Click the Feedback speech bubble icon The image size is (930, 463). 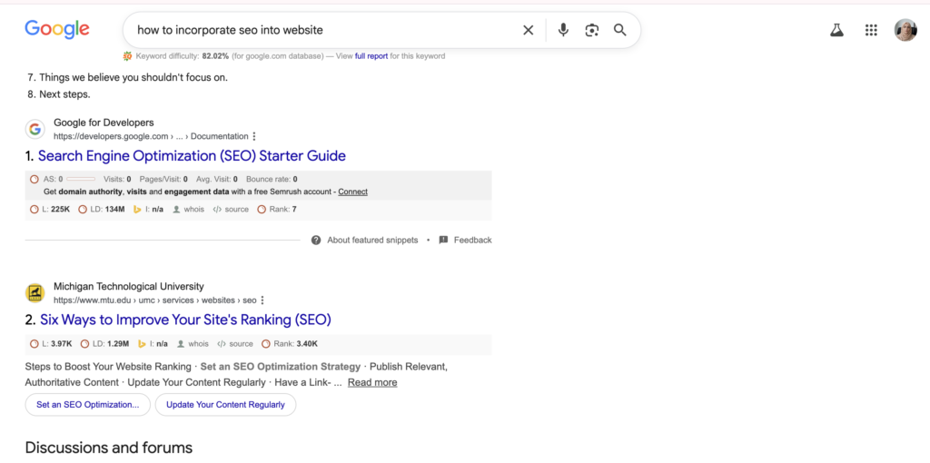pyautogui.click(x=443, y=240)
